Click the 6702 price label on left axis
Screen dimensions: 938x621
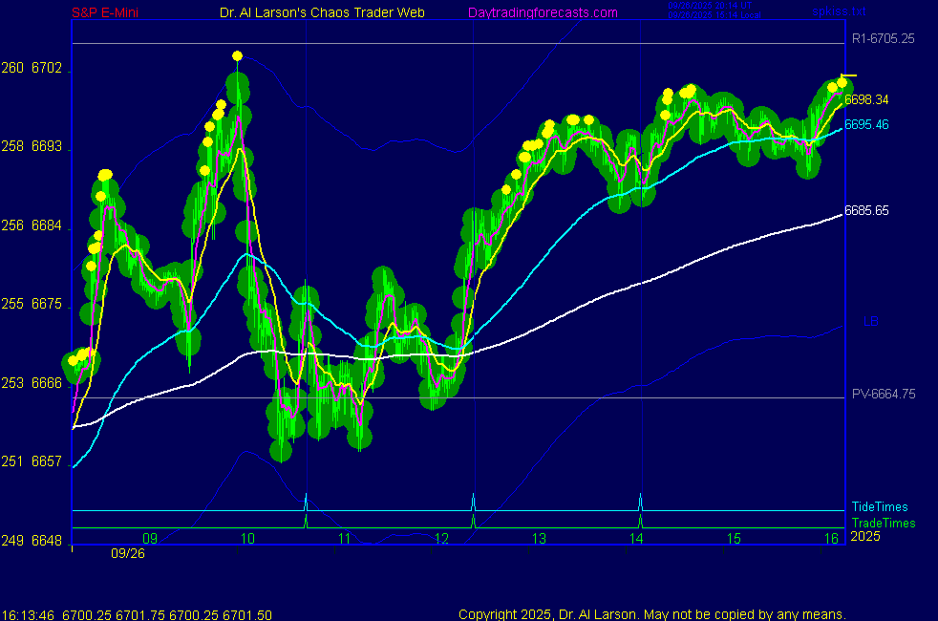47,69
